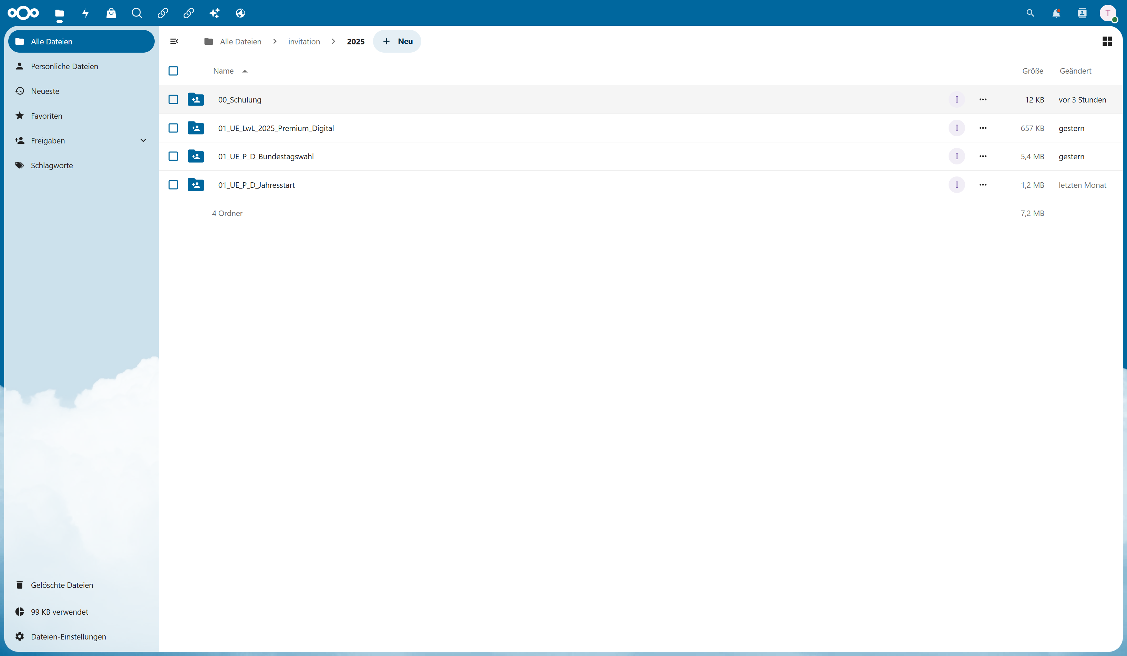Expand the Freigaben section chevron
This screenshot has width=1127, height=656.
pos(143,141)
